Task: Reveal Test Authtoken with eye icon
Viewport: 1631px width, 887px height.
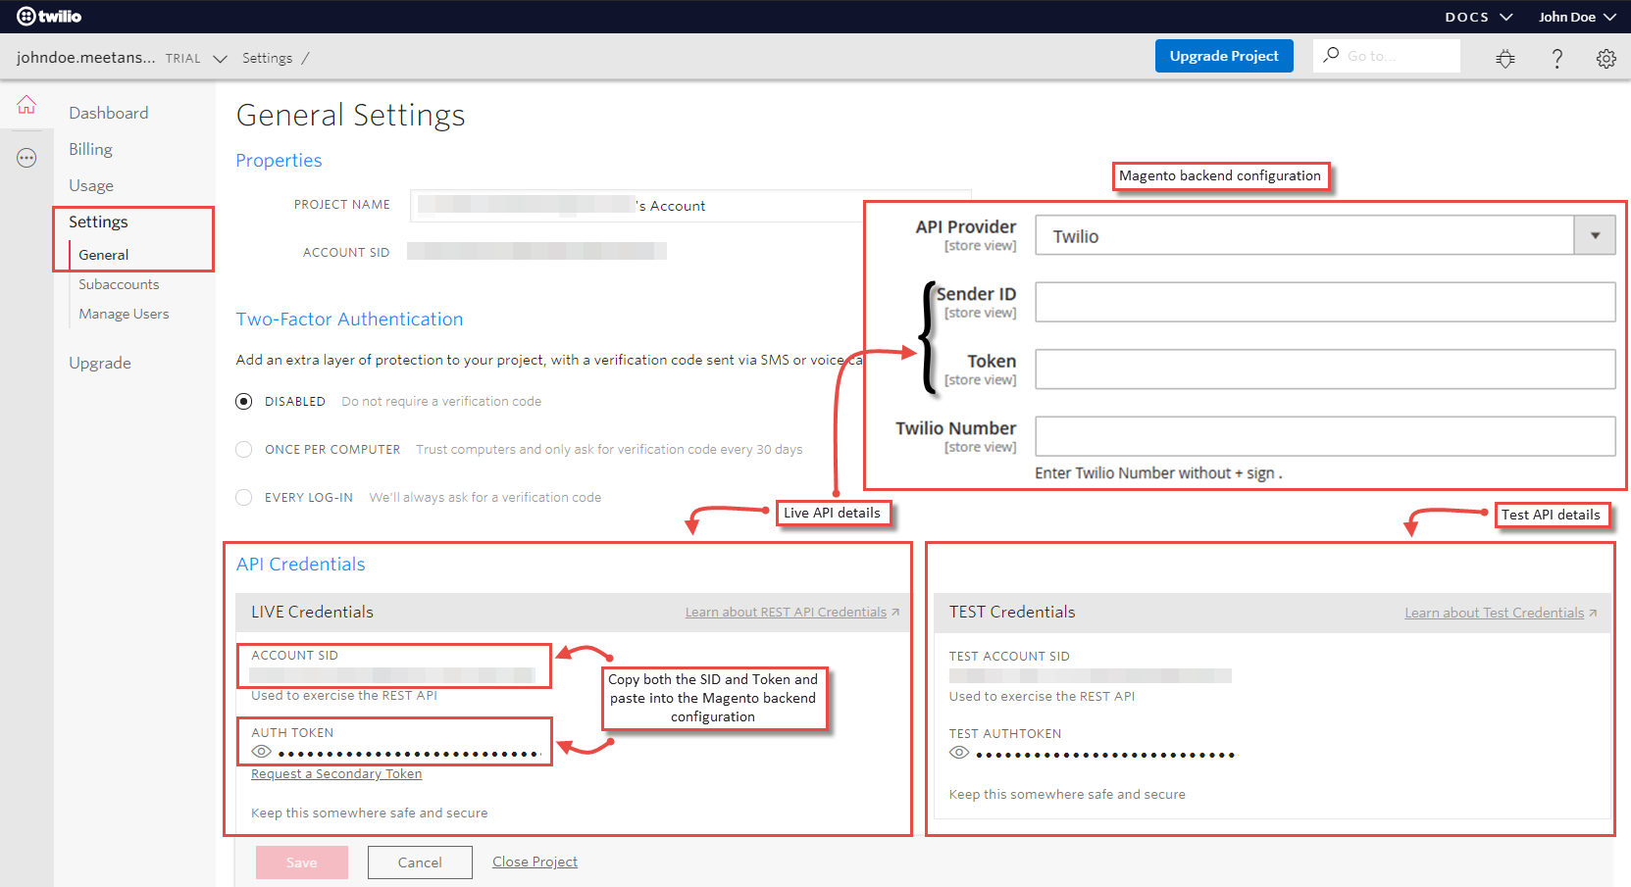Action: [x=959, y=753]
